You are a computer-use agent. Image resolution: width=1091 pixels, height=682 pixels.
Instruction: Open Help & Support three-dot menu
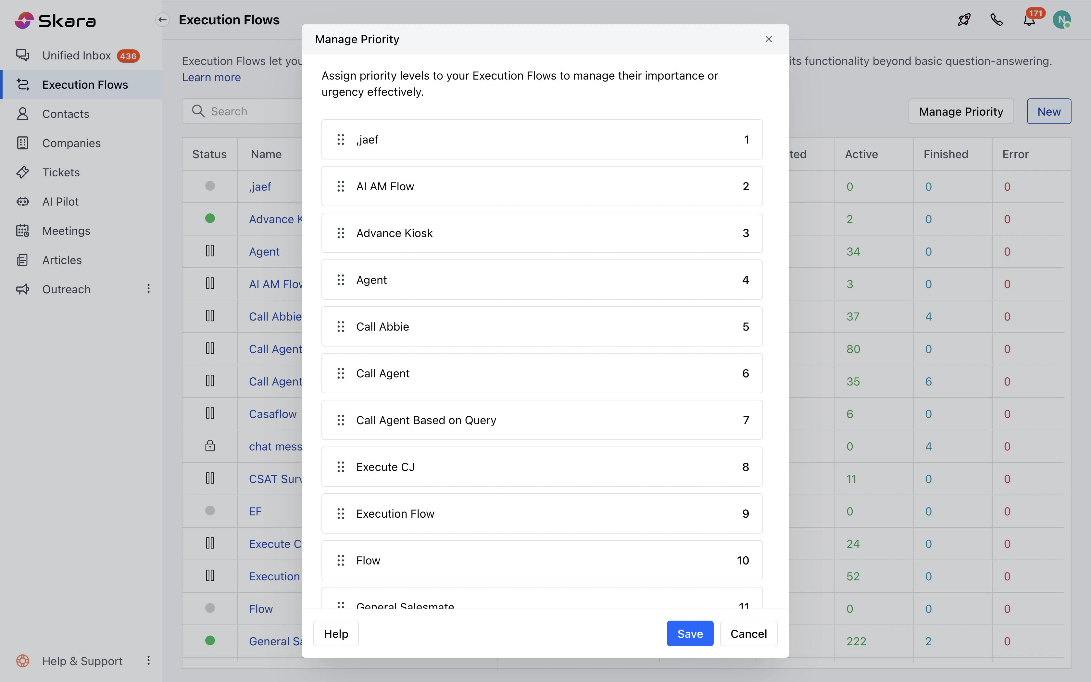click(x=148, y=661)
